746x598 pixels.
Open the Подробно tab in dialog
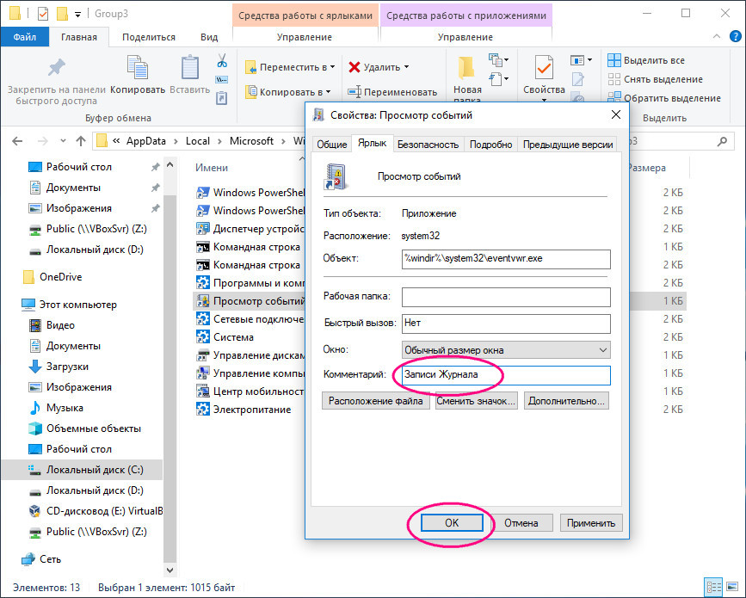(491, 145)
